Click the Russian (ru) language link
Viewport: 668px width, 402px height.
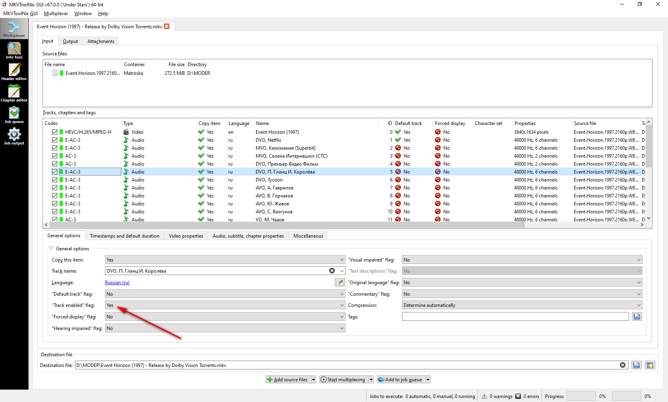117,282
